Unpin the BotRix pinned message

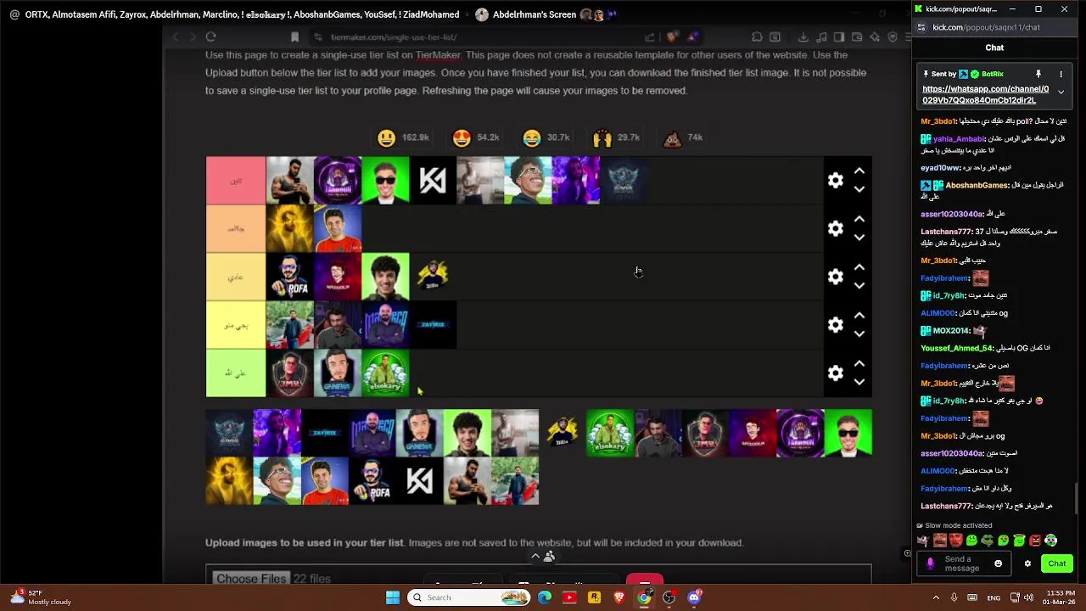pyautogui.click(x=1038, y=74)
